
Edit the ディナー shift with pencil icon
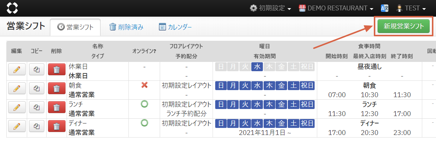click(17, 126)
